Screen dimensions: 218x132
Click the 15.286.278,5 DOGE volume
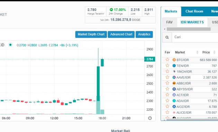click(x=125, y=20)
